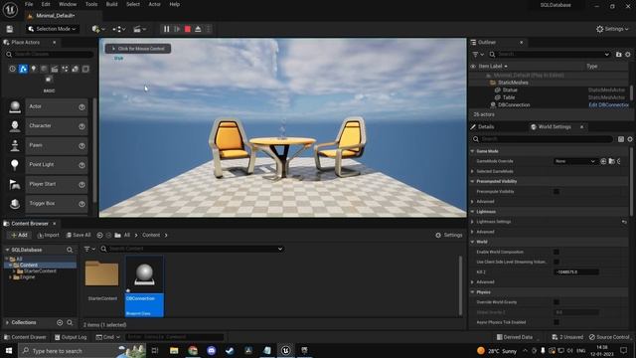Click the Add button in Content Browser
The height and width of the screenshot is (358, 636).
click(19, 235)
